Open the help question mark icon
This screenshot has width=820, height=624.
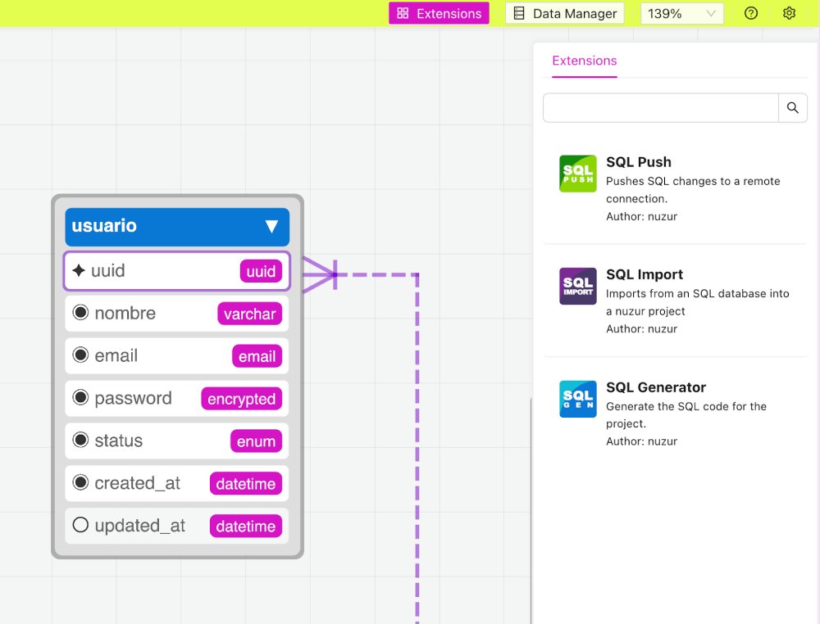click(751, 13)
